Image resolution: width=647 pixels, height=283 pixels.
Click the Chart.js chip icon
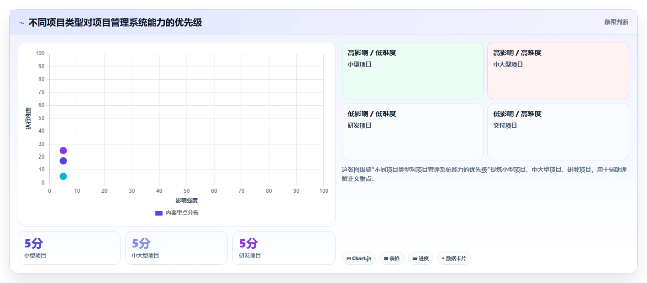(x=349, y=258)
